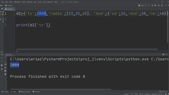Open the VCS menu
The image size is (169, 95).
click(x=44, y=2)
